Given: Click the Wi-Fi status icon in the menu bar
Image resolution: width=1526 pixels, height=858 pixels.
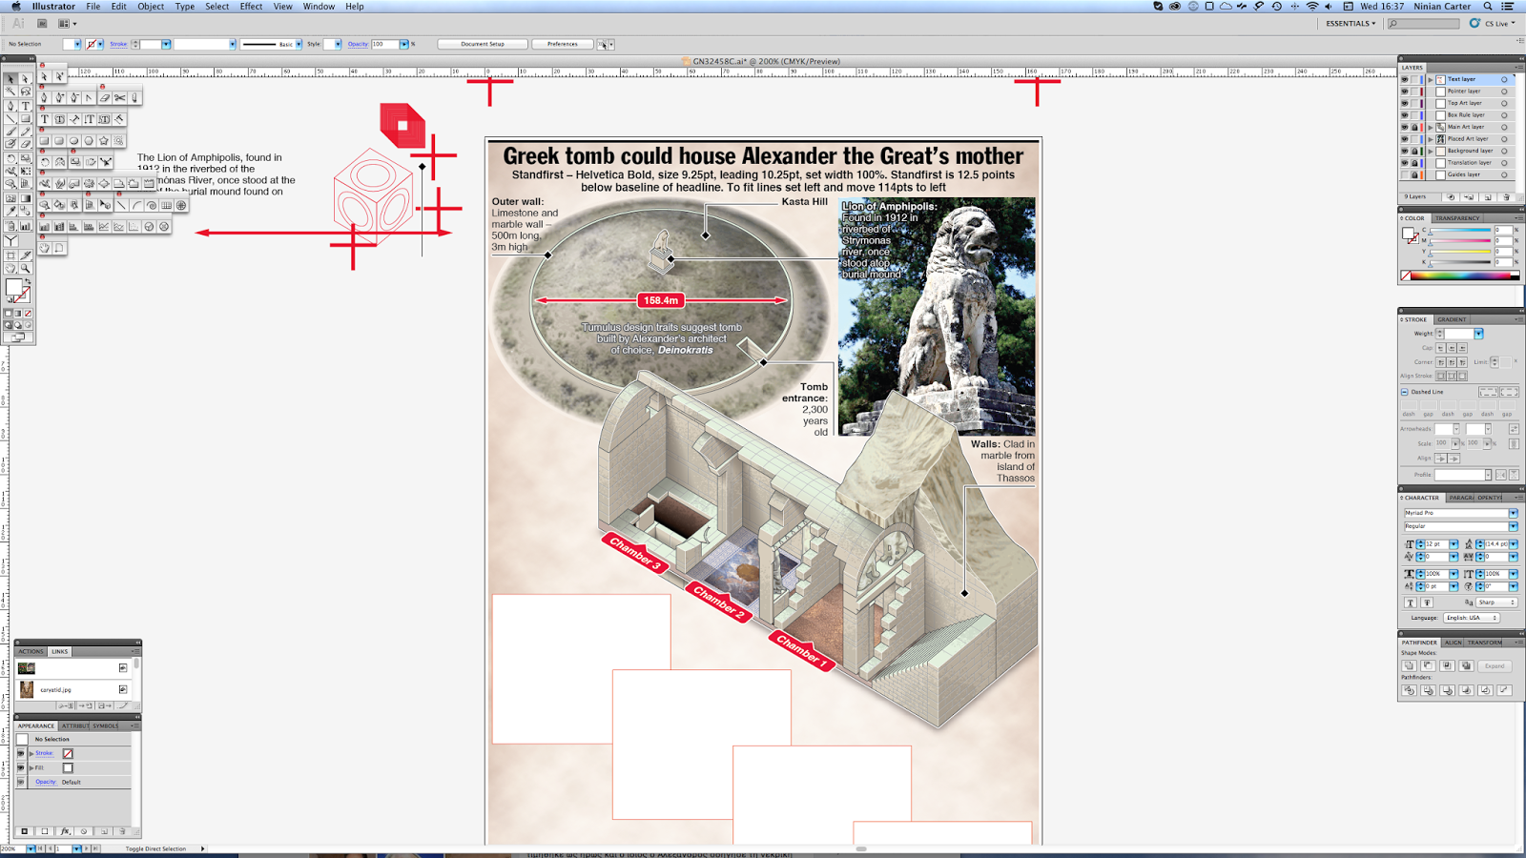Looking at the screenshot, I should 1312,7.
